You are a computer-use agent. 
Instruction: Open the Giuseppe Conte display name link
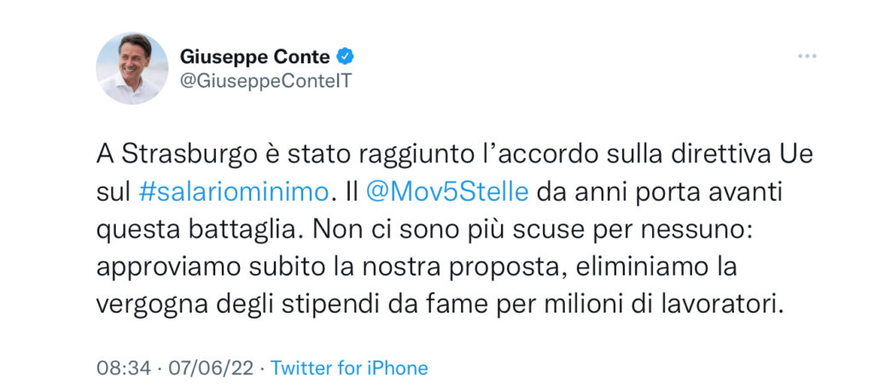254,56
